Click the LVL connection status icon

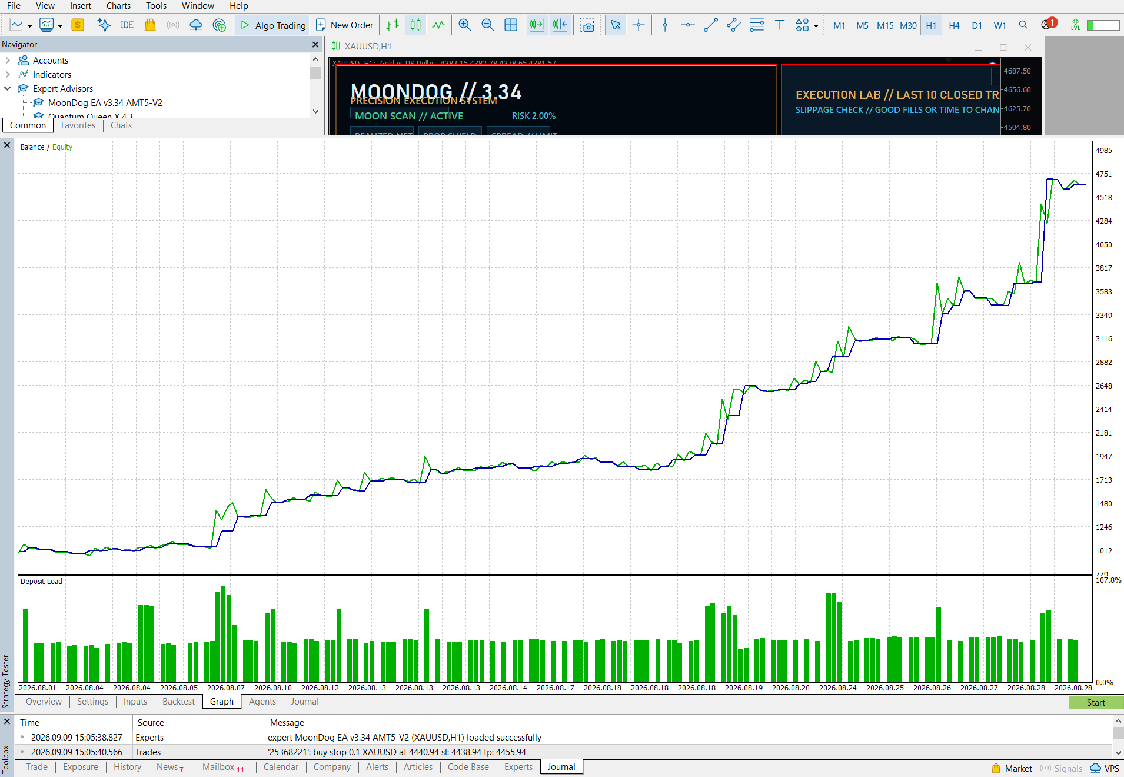coord(1075,25)
